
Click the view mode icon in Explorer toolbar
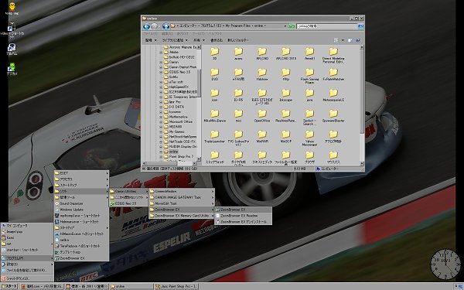click(x=336, y=40)
